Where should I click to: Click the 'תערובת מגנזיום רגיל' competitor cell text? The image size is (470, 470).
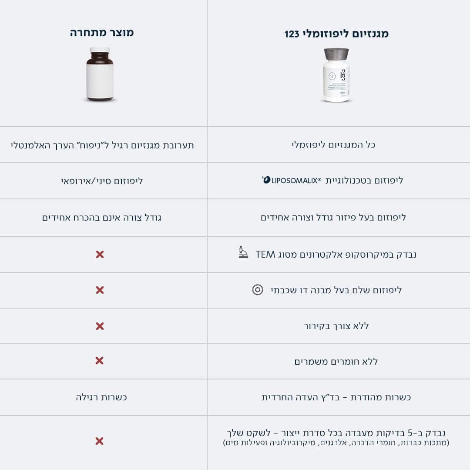click(102, 144)
